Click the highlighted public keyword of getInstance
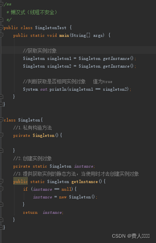Screen dimensions: 156x243 coord(21,181)
